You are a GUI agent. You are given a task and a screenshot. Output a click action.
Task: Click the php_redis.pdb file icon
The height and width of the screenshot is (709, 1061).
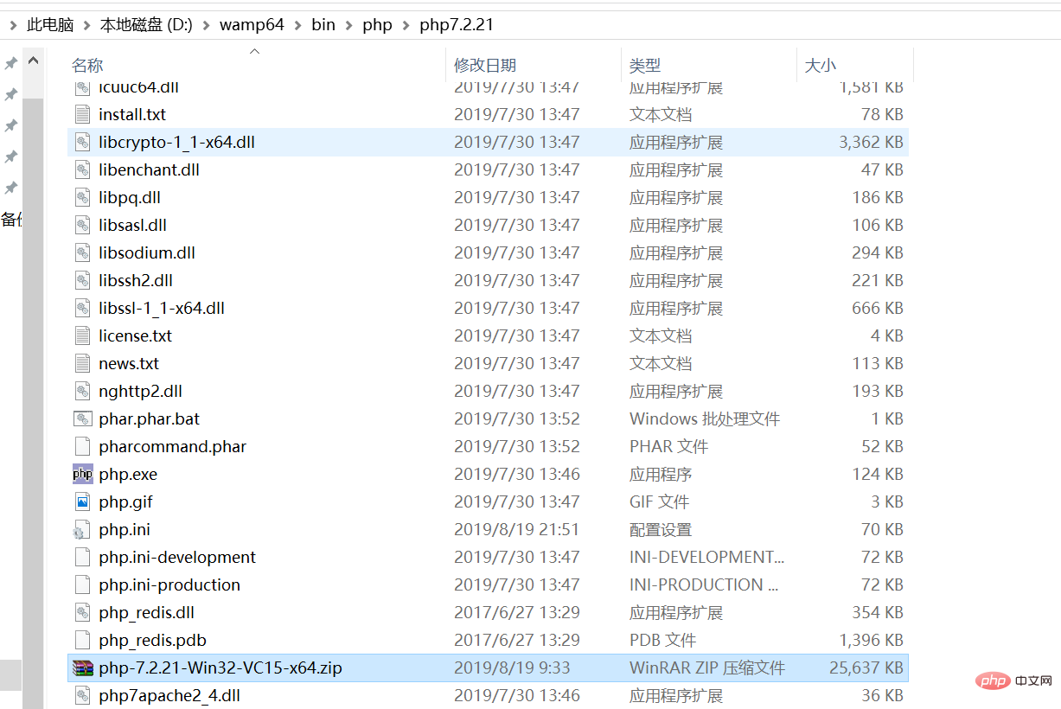tap(82, 640)
